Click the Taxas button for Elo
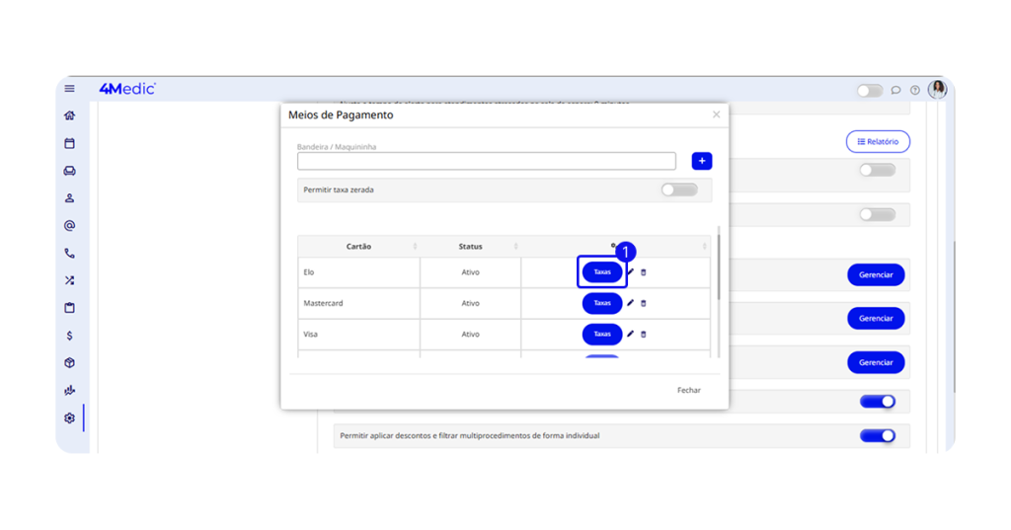Viewport: 1011px width, 530px height. click(x=602, y=272)
